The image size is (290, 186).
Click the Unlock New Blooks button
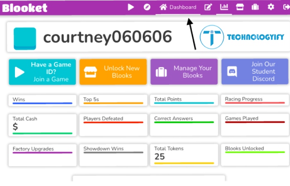point(113,72)
